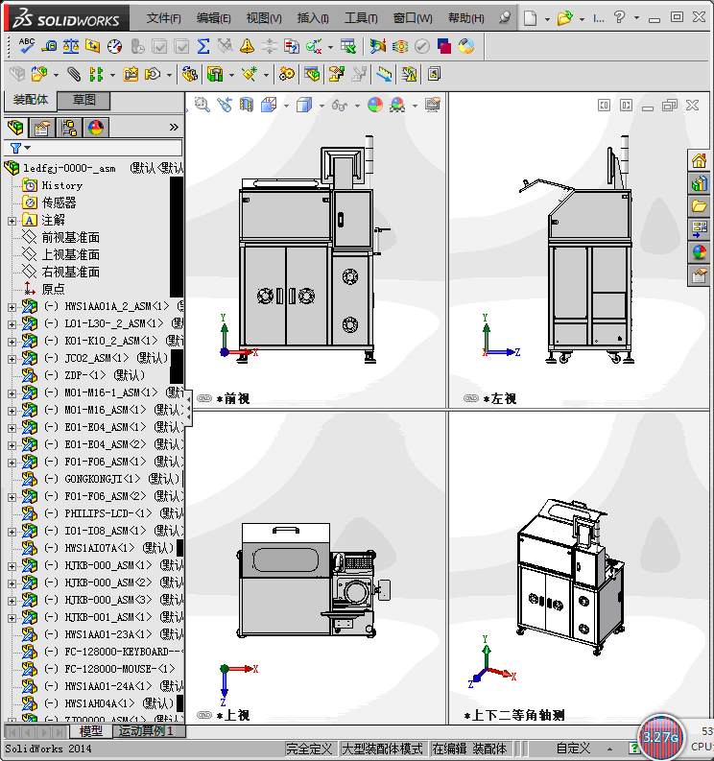Screen dimensions: 714x761
Task: Click the Insert Components icon
Action: coord(38,74)
